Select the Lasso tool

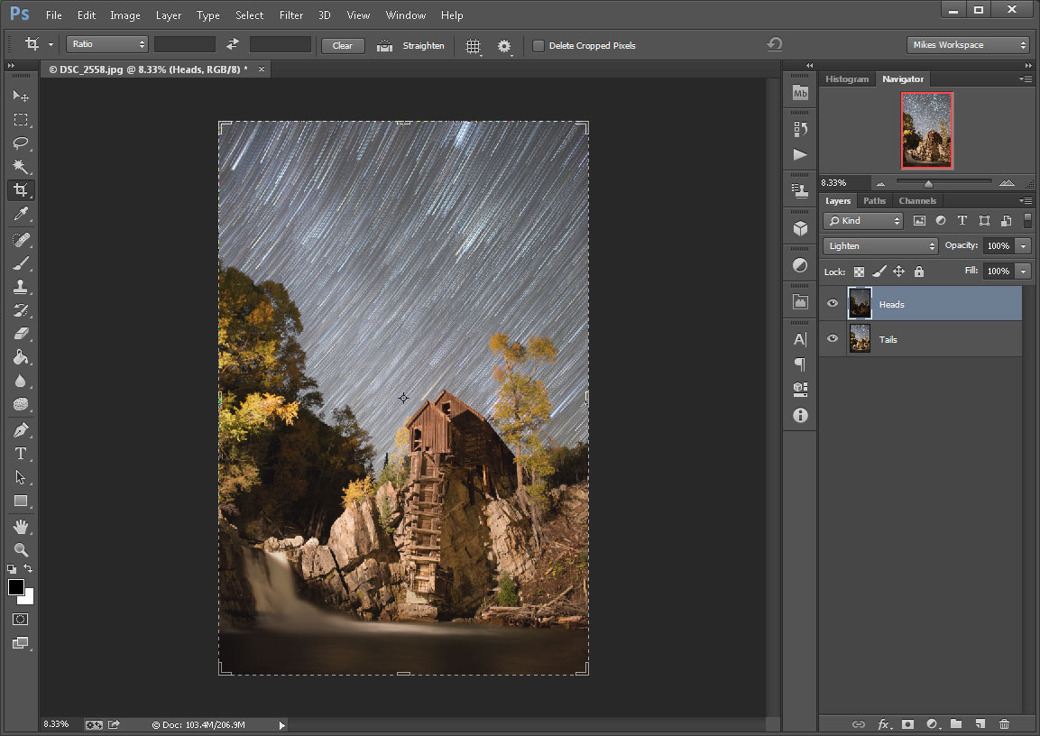(21, 143)
